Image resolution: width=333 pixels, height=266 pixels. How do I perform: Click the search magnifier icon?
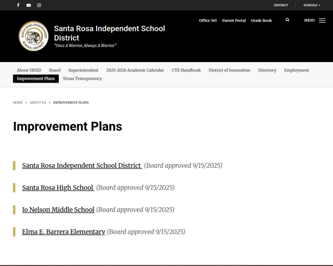click(287, 20)
